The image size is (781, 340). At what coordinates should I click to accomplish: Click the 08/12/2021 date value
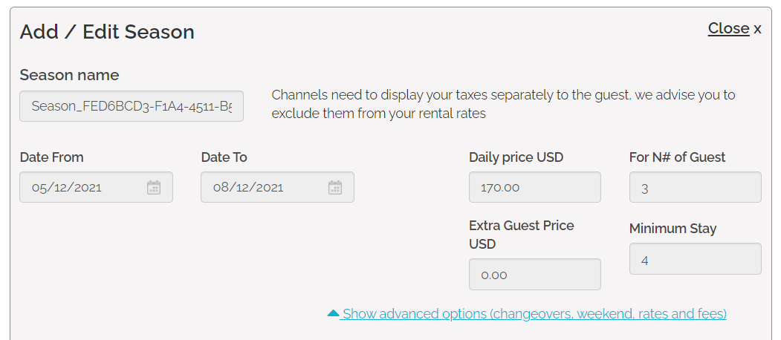tap(248, 188)
